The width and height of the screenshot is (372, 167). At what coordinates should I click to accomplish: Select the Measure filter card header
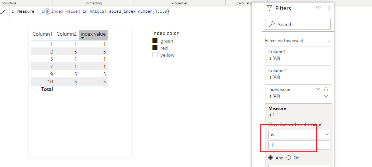(277, 108)
